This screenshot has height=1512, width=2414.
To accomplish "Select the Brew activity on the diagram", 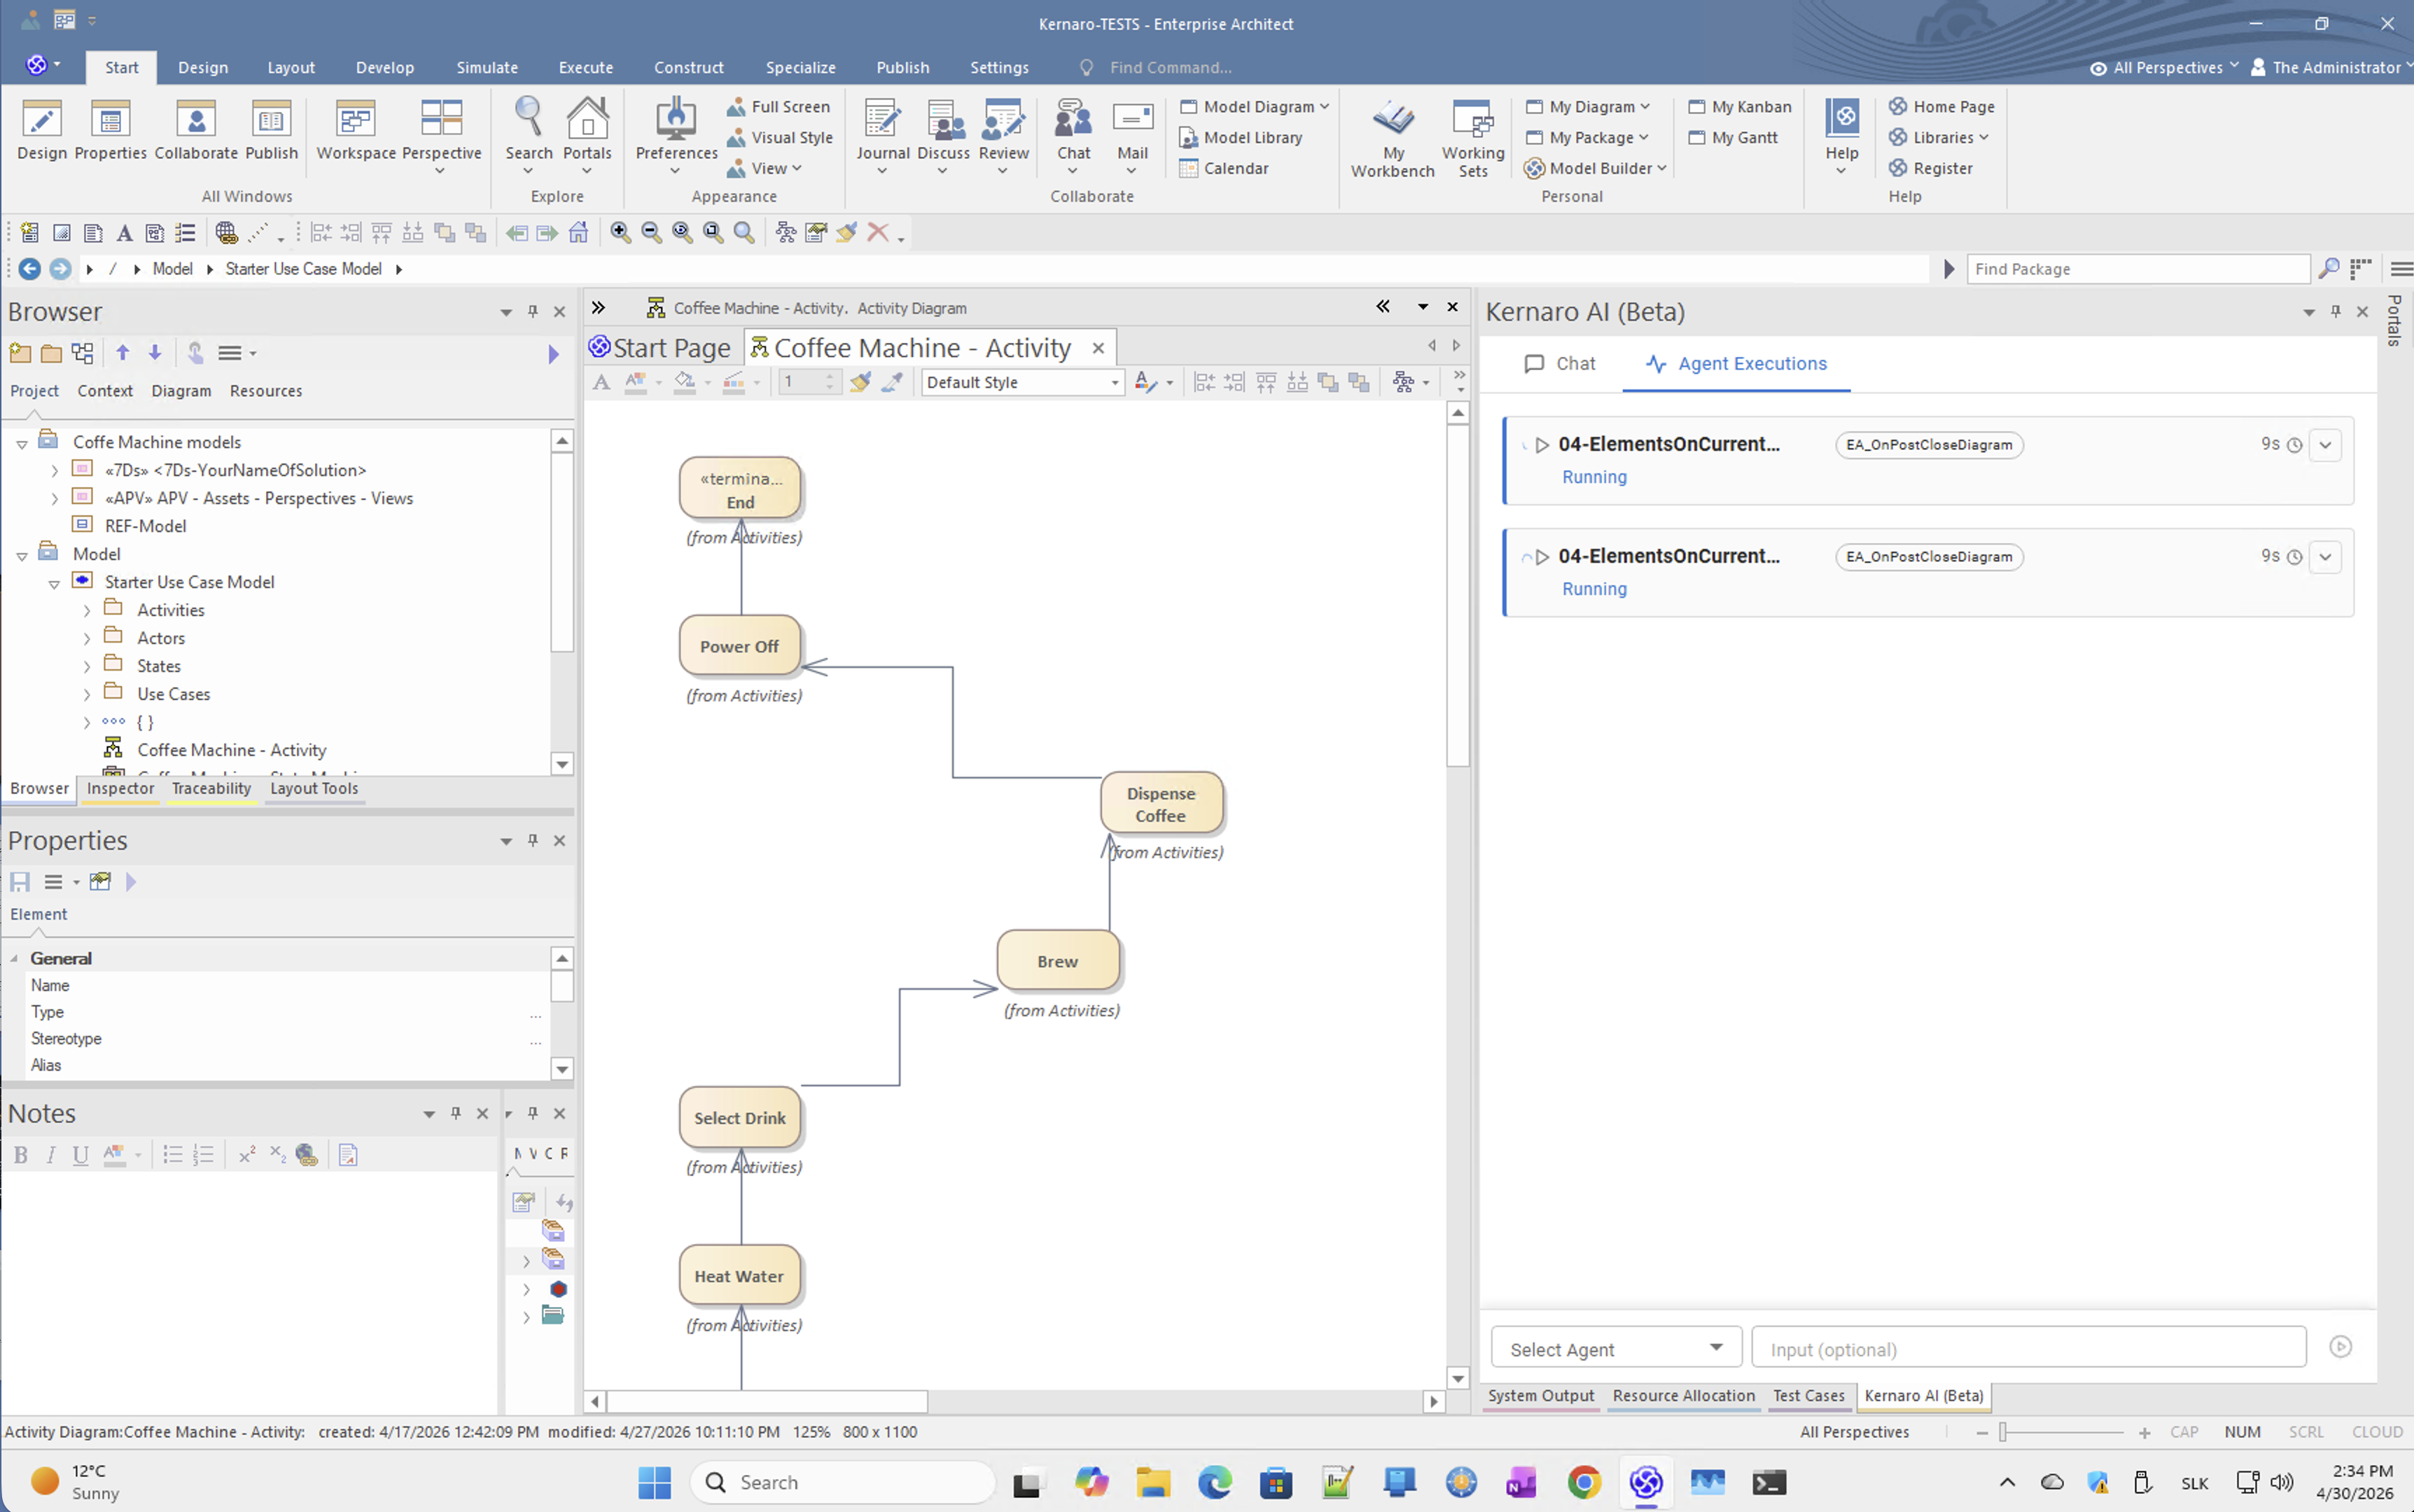I will coord(1058,961).
